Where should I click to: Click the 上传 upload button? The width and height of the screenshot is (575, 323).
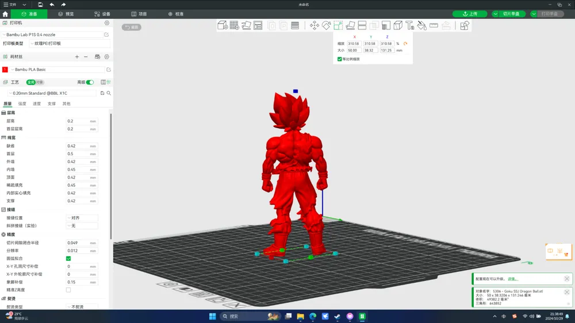[x=470, y=14]
